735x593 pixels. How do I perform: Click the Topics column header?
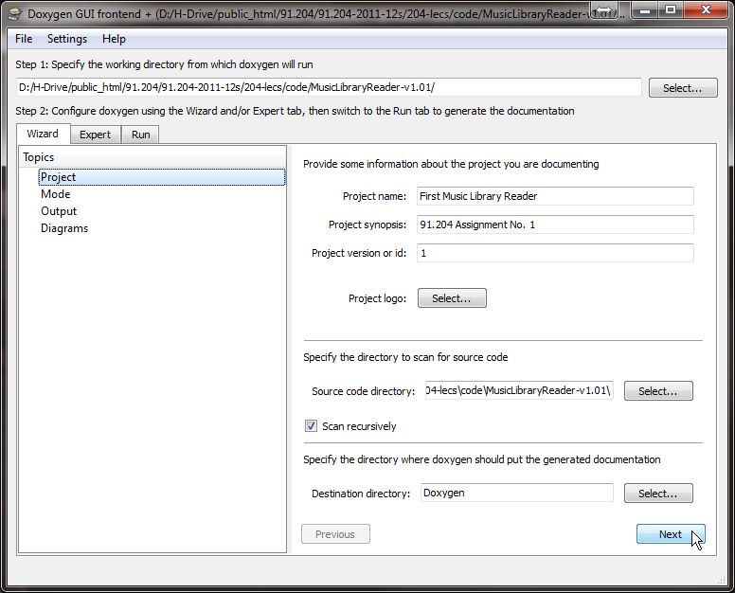[x=152, y=157]
